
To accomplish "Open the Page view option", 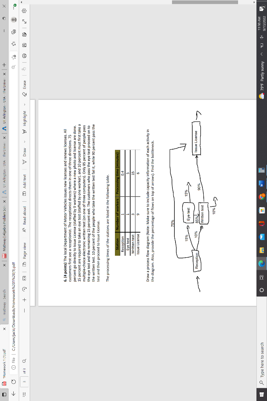I will coord(24,254).
